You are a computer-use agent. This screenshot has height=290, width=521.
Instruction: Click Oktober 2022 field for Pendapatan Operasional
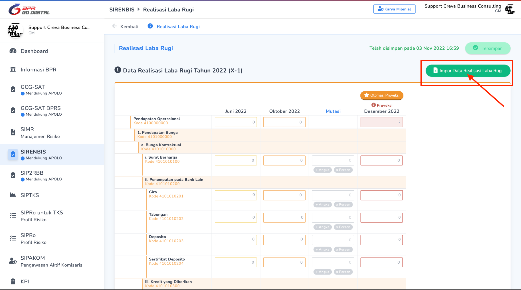[x=284, y=122]
